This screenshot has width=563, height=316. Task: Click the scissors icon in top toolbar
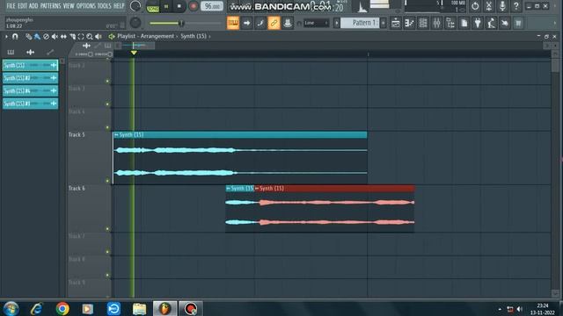489,6
